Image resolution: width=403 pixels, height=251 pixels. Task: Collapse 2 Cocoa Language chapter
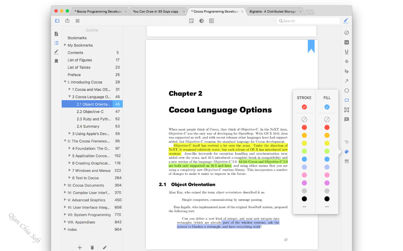[x=69, y=96]
